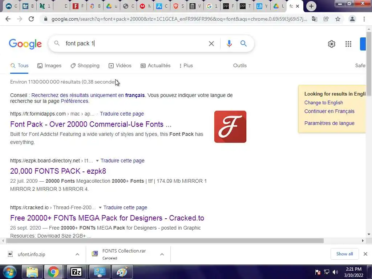Open a new browser tab

coord(311,6)
